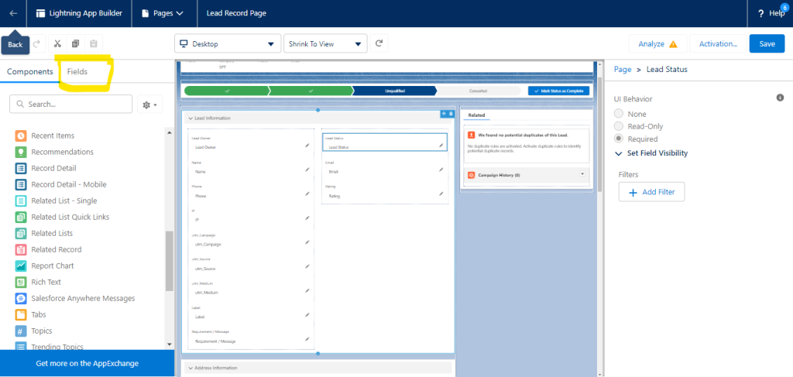Select Record Detail - Mobile component
This screenshot has height=377, width=793.
pyautogui.click(x=69, y=184)
